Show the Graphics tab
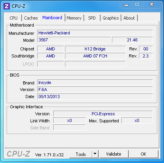This screenshot has width=164, height=163. [111, 18]
